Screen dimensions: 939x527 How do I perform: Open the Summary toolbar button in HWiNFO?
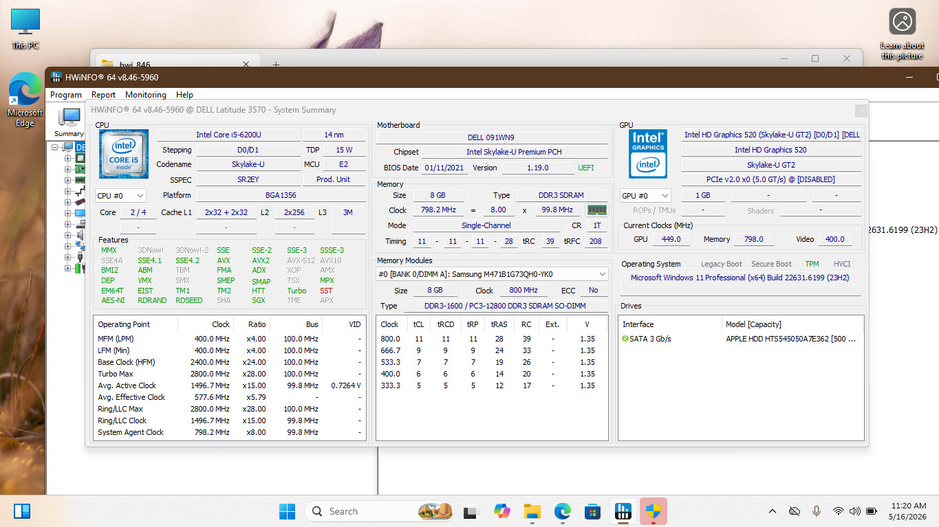pos(69,123)
